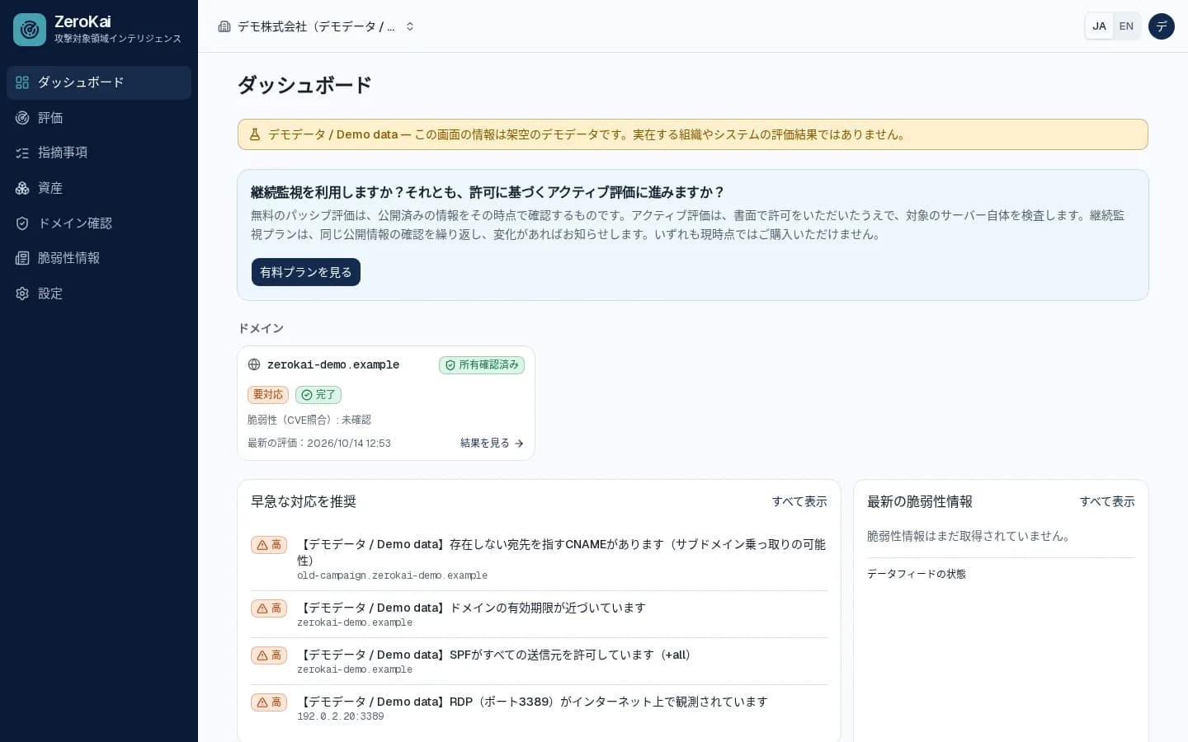Screen dimensions: 1188x742
Task: Go to 評価 page
Action: click(99, 118)
